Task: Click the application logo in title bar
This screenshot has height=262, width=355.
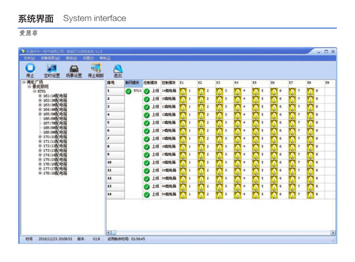Action: tap(23, 52)
